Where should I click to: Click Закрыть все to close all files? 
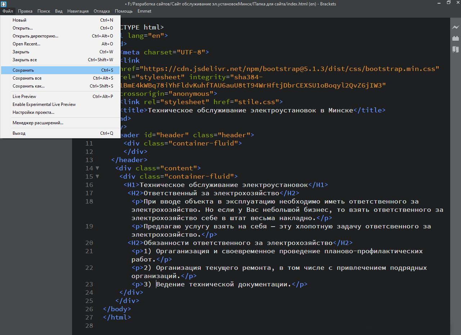point(24,60)
